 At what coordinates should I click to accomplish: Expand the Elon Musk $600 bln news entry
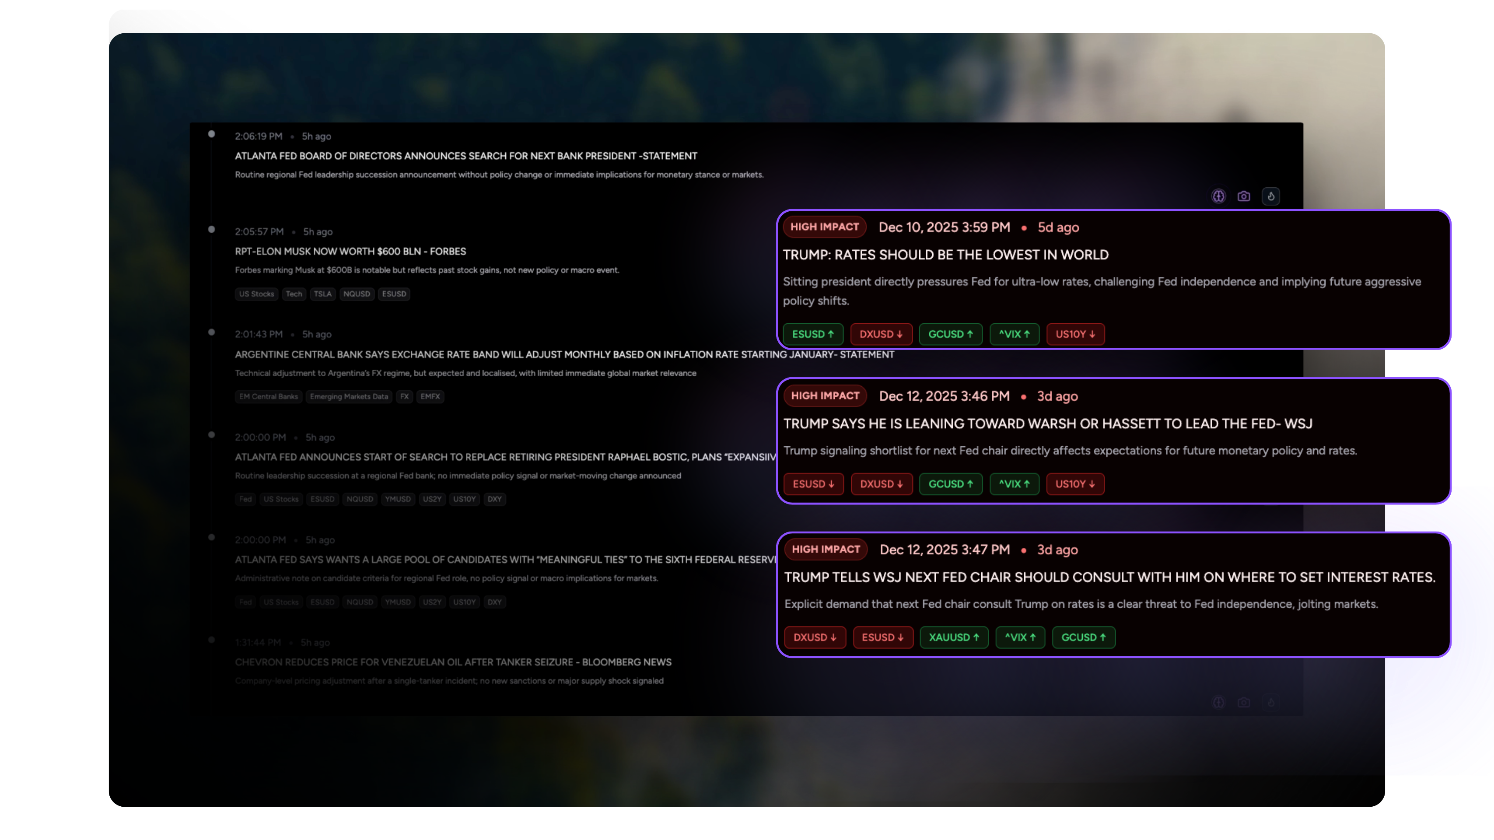click(350, 251)
